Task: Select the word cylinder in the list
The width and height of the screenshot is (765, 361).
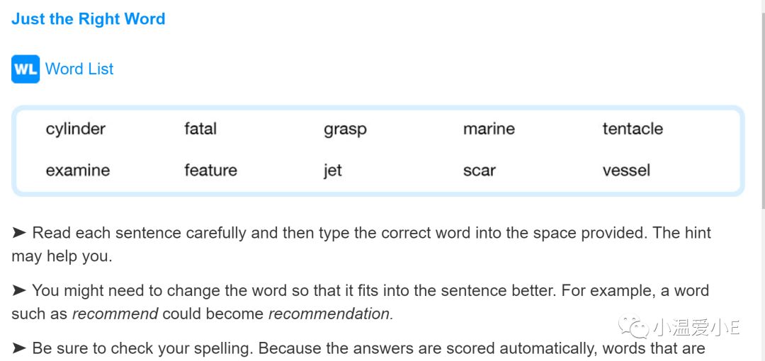Action: (x=76, y=130)
